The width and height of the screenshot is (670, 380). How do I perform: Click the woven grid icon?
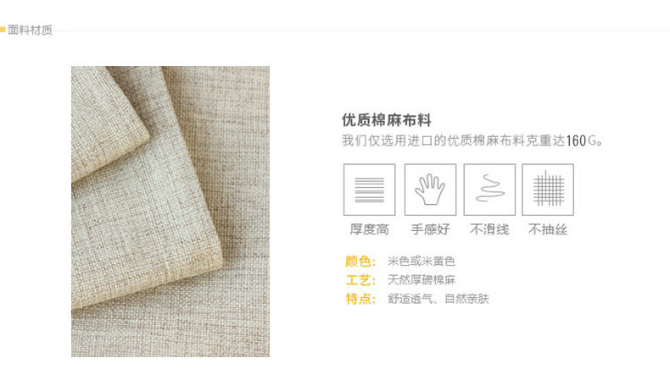548,190
